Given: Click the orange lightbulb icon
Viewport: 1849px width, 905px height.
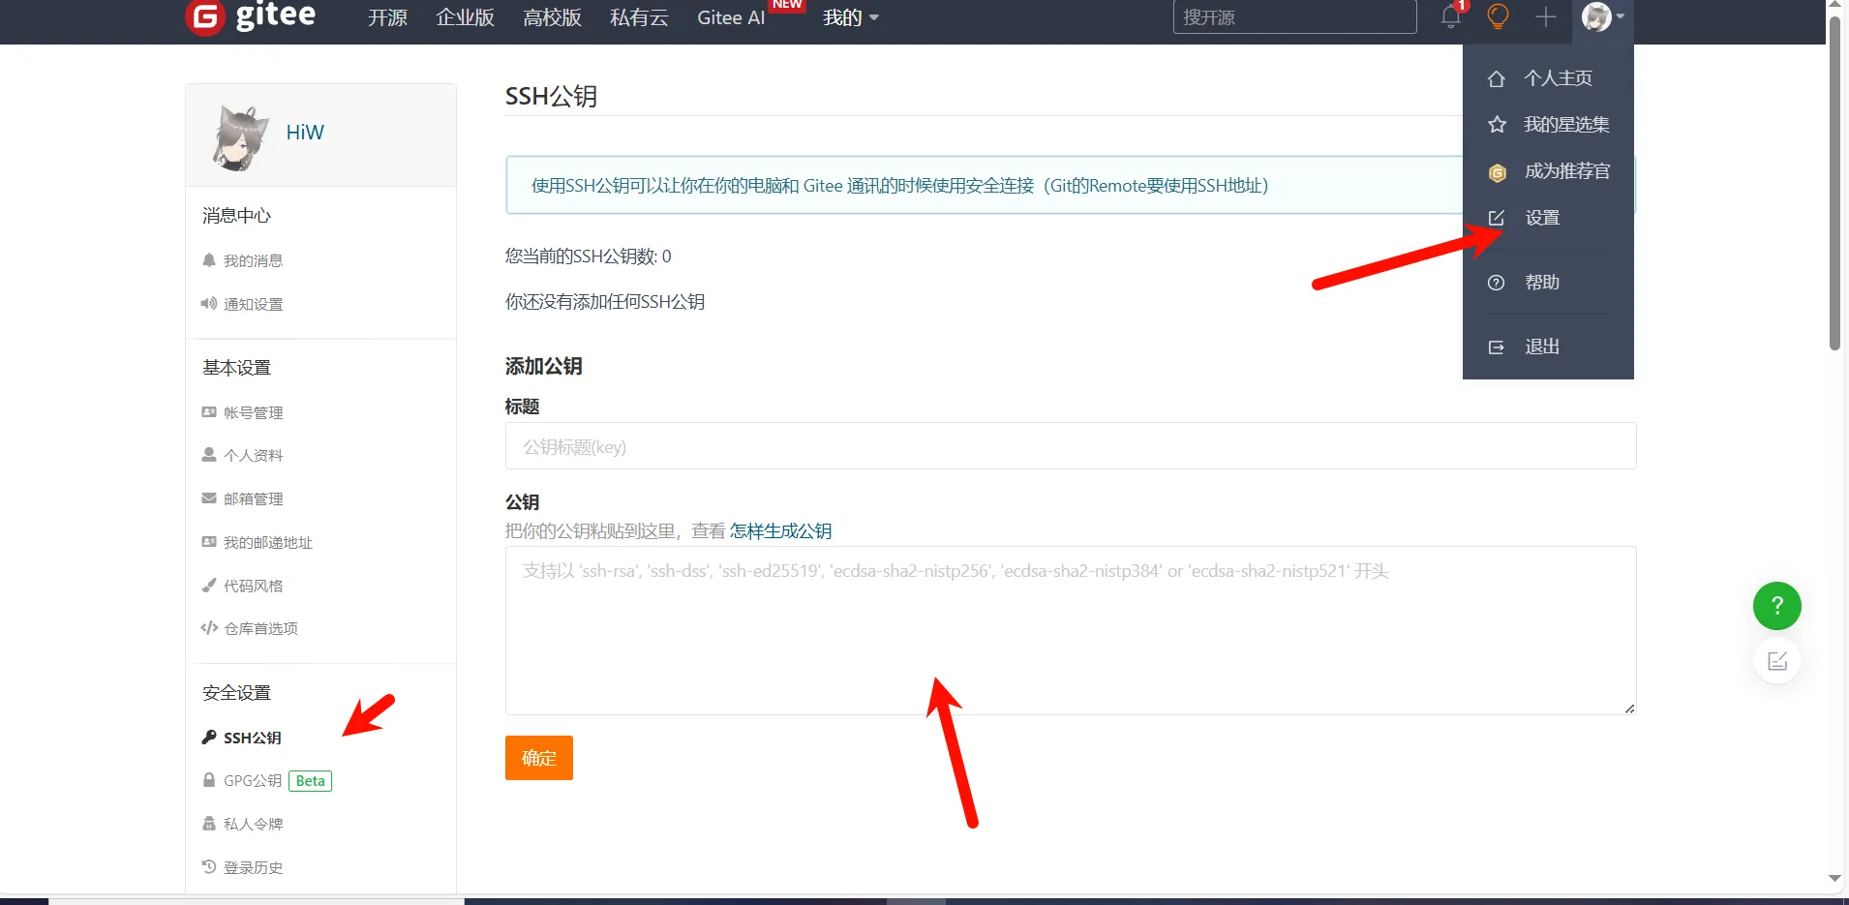Looking at the screenshot, I should coord(1498,16).
